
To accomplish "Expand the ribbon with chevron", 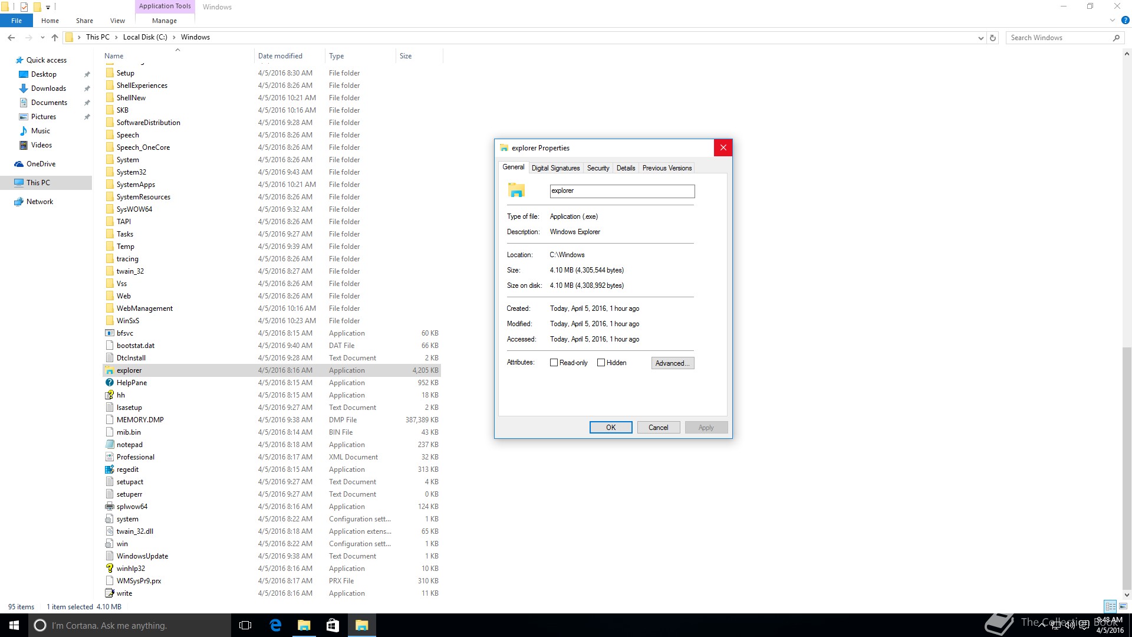I will click(1113, 20).
